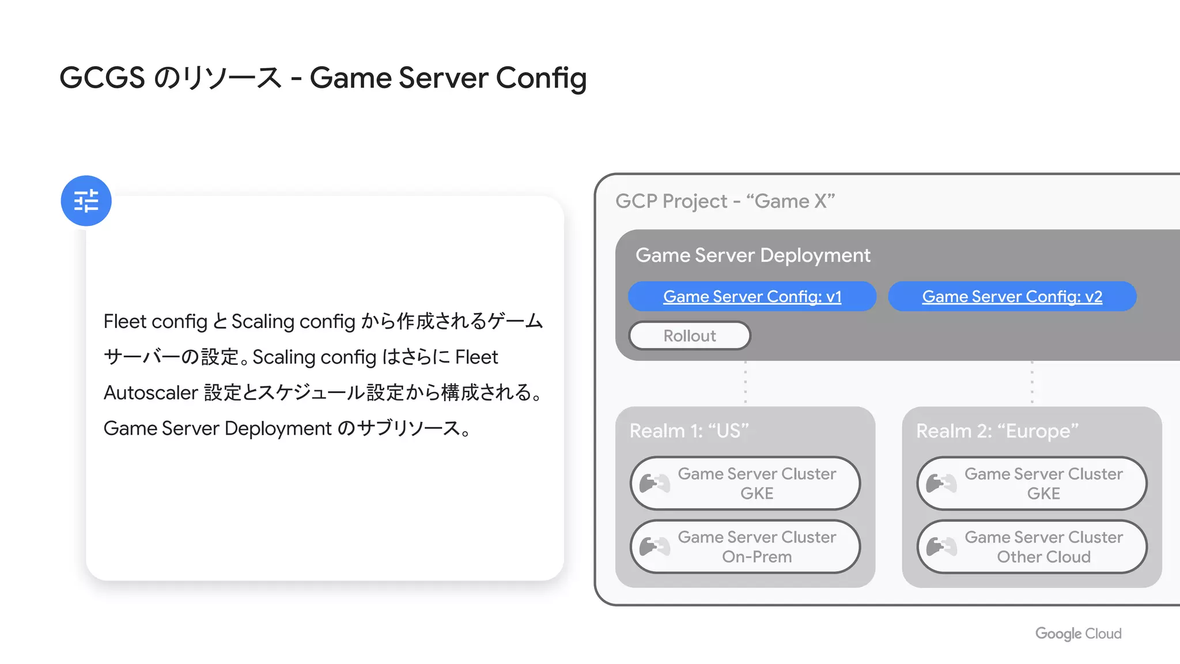This screenshot has width=1180, height=664.
Task: Click the Realm 2 Europe GKE cluster icon
Action: tap(941, 483)
